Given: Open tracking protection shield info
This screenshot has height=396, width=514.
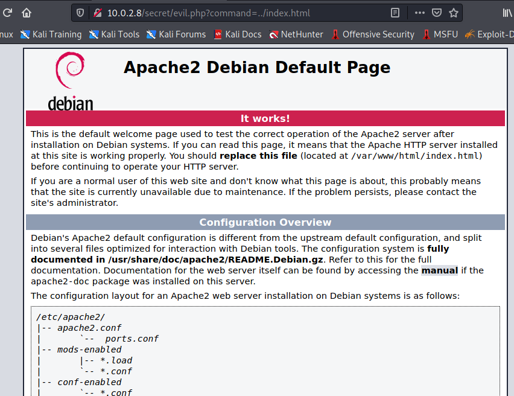Looking at the screenshot, I should [80, 13].
